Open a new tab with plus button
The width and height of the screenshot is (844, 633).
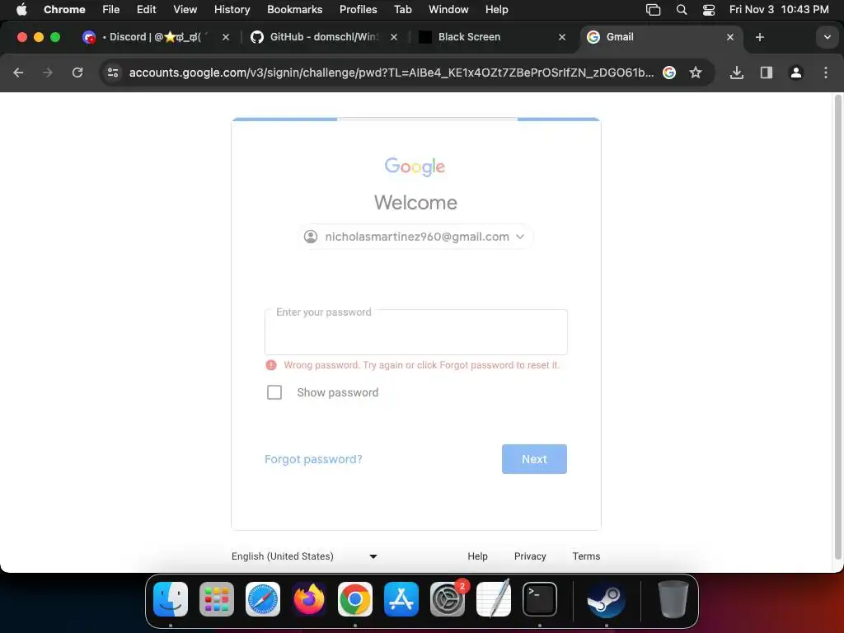(759, 37)
